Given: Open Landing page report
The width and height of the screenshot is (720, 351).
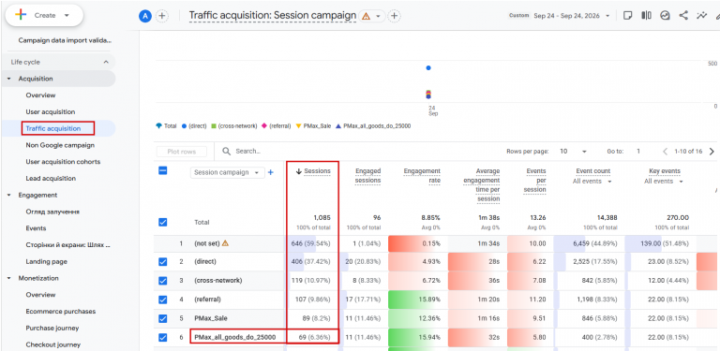Looking at the screenshot, I should coord(46,262).
